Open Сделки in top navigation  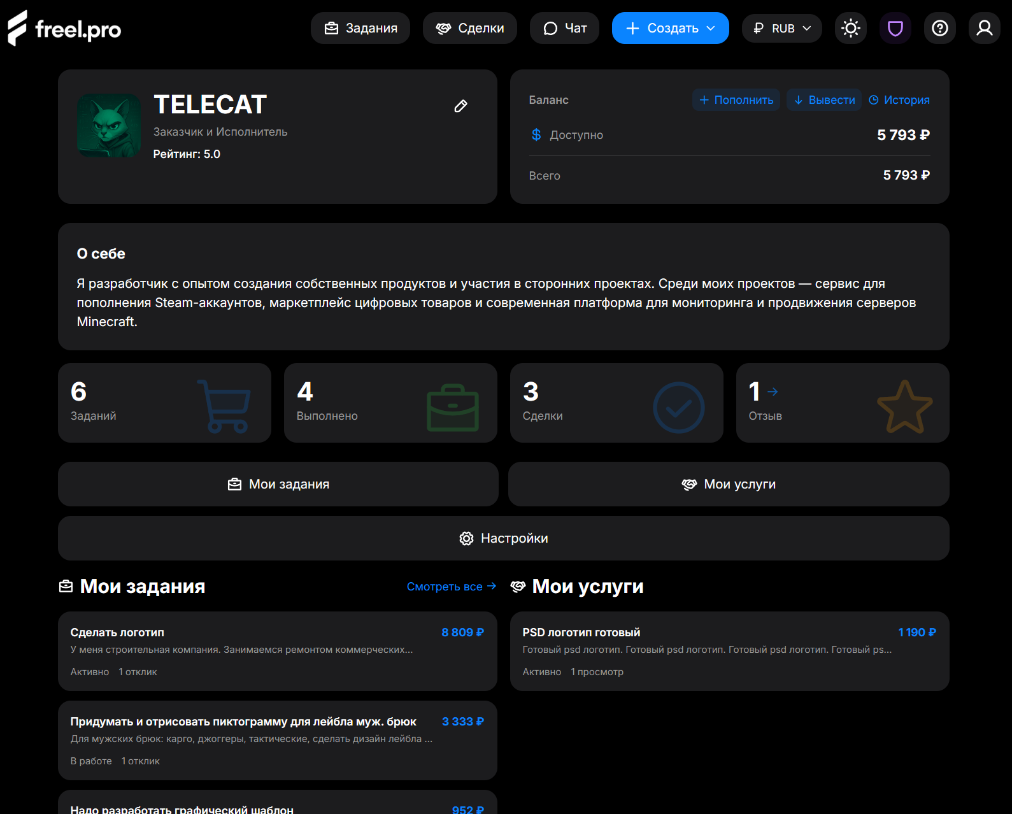tap(469, 29)
